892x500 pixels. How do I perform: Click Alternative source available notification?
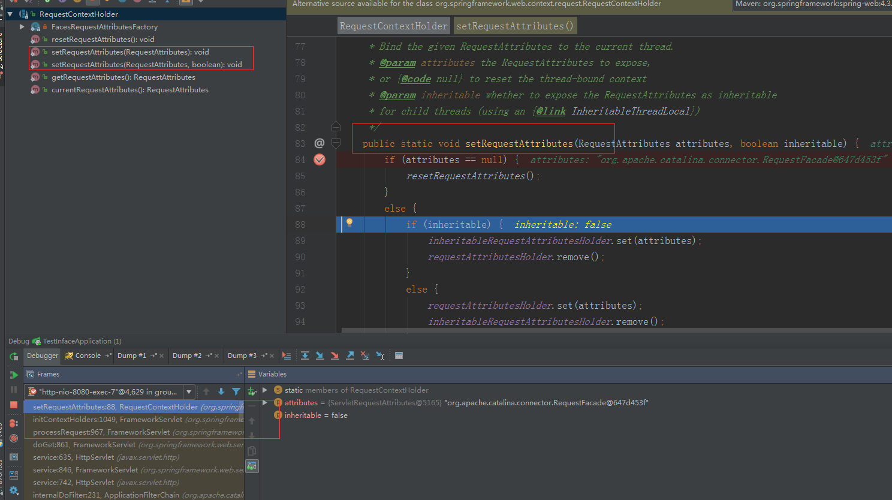477,4
